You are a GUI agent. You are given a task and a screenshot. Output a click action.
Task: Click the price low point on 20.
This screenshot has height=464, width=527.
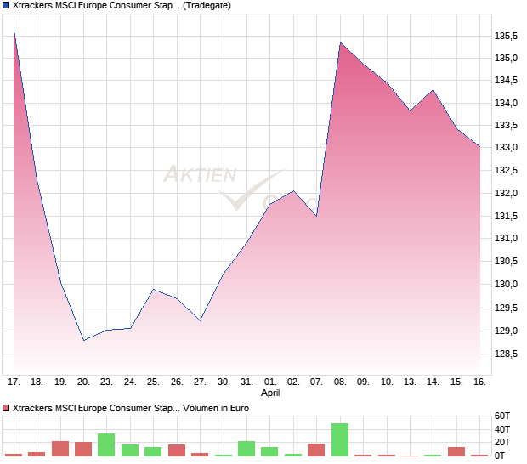tap(83, 341)
